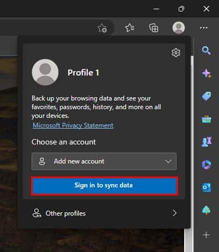The image size is (219, 252).
Task: Click Sign in to sync data button
Action: [x=105, y=186]
